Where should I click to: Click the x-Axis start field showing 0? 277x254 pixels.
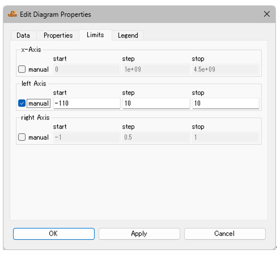coord(87,69)
